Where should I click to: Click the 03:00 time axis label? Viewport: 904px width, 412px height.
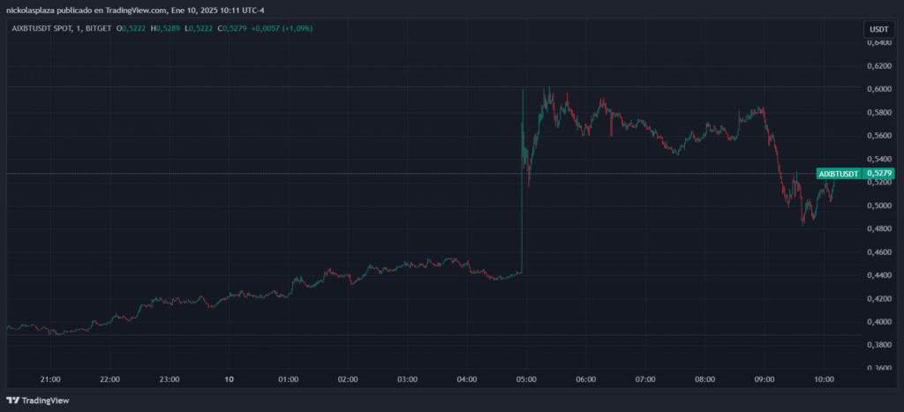coord(407,379)
